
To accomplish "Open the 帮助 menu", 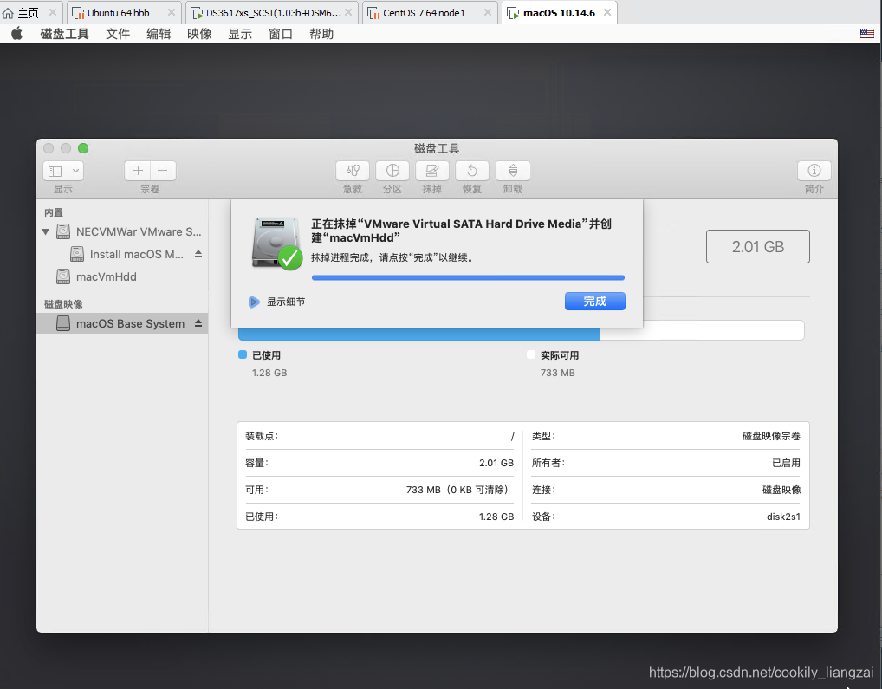I will (321, 34).
